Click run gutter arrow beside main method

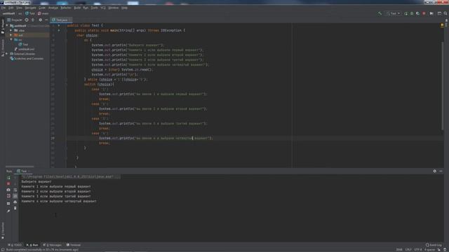[59, 30]
